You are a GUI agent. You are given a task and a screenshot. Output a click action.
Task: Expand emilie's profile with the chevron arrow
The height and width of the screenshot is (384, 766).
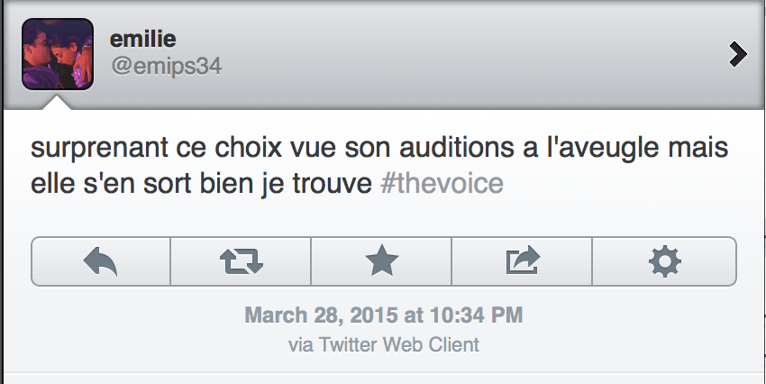pos(738,55)
